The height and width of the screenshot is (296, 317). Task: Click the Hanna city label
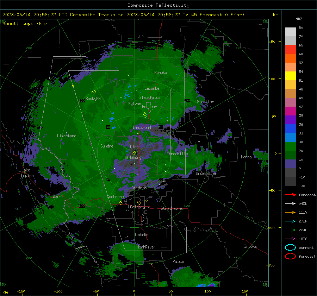[246, 157]
